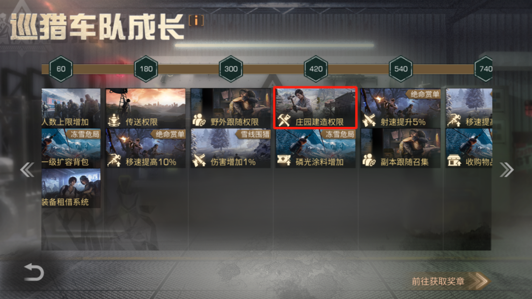This screenshot has height=299, width=532.
Task: Select the 180 milestone hexagon
Action: pyautogui.click(x=146, y=69)
